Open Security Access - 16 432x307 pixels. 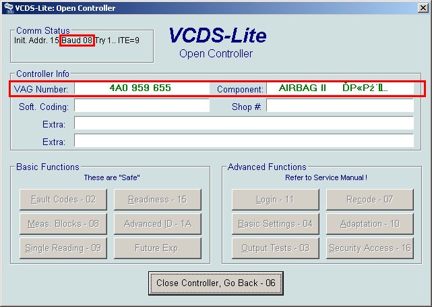click(370, 248)
